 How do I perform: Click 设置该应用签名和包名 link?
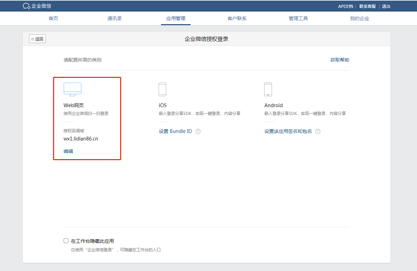click(288, 131)
